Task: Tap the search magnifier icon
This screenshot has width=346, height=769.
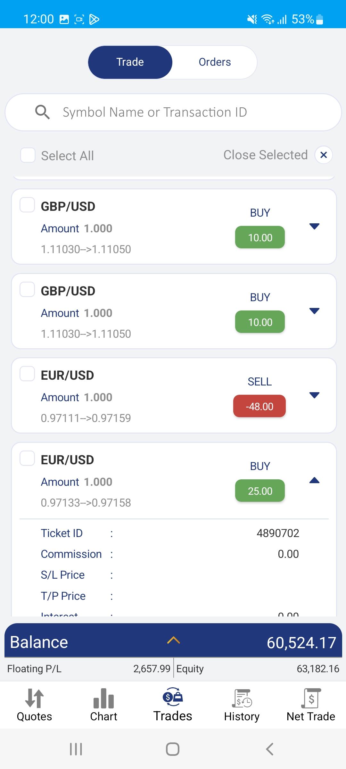Action: (42, 112)
